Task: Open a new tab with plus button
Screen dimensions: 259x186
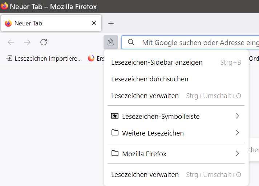Action: [x=111, y=24]
